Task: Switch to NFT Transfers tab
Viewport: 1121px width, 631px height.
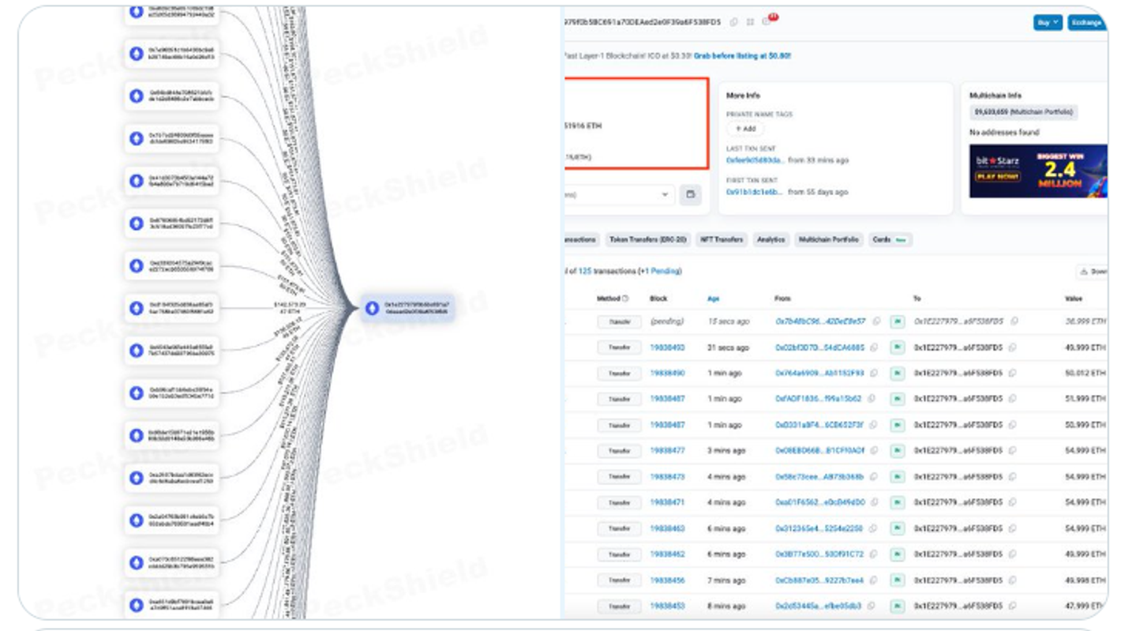Action: 722,239
